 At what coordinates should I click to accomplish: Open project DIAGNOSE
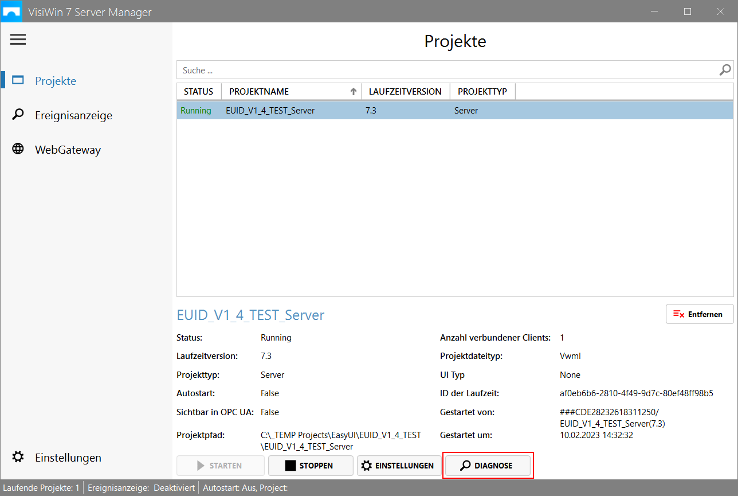pyautogui.click(x=488, y=466)
